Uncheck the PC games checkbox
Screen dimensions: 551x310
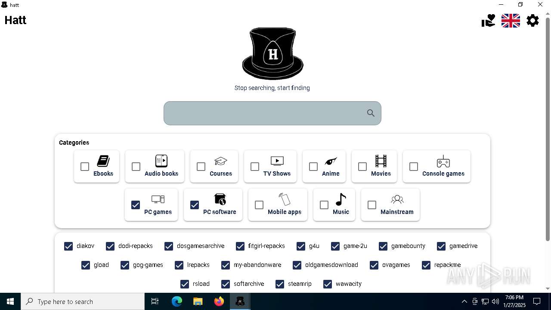click(136, 205)
